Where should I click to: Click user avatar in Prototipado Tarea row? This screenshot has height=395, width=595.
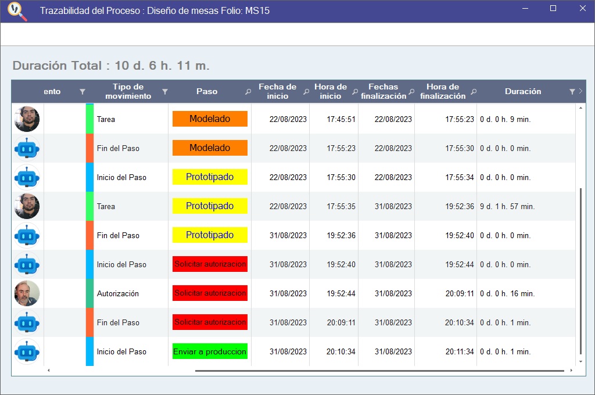click(x=27, y=206)
